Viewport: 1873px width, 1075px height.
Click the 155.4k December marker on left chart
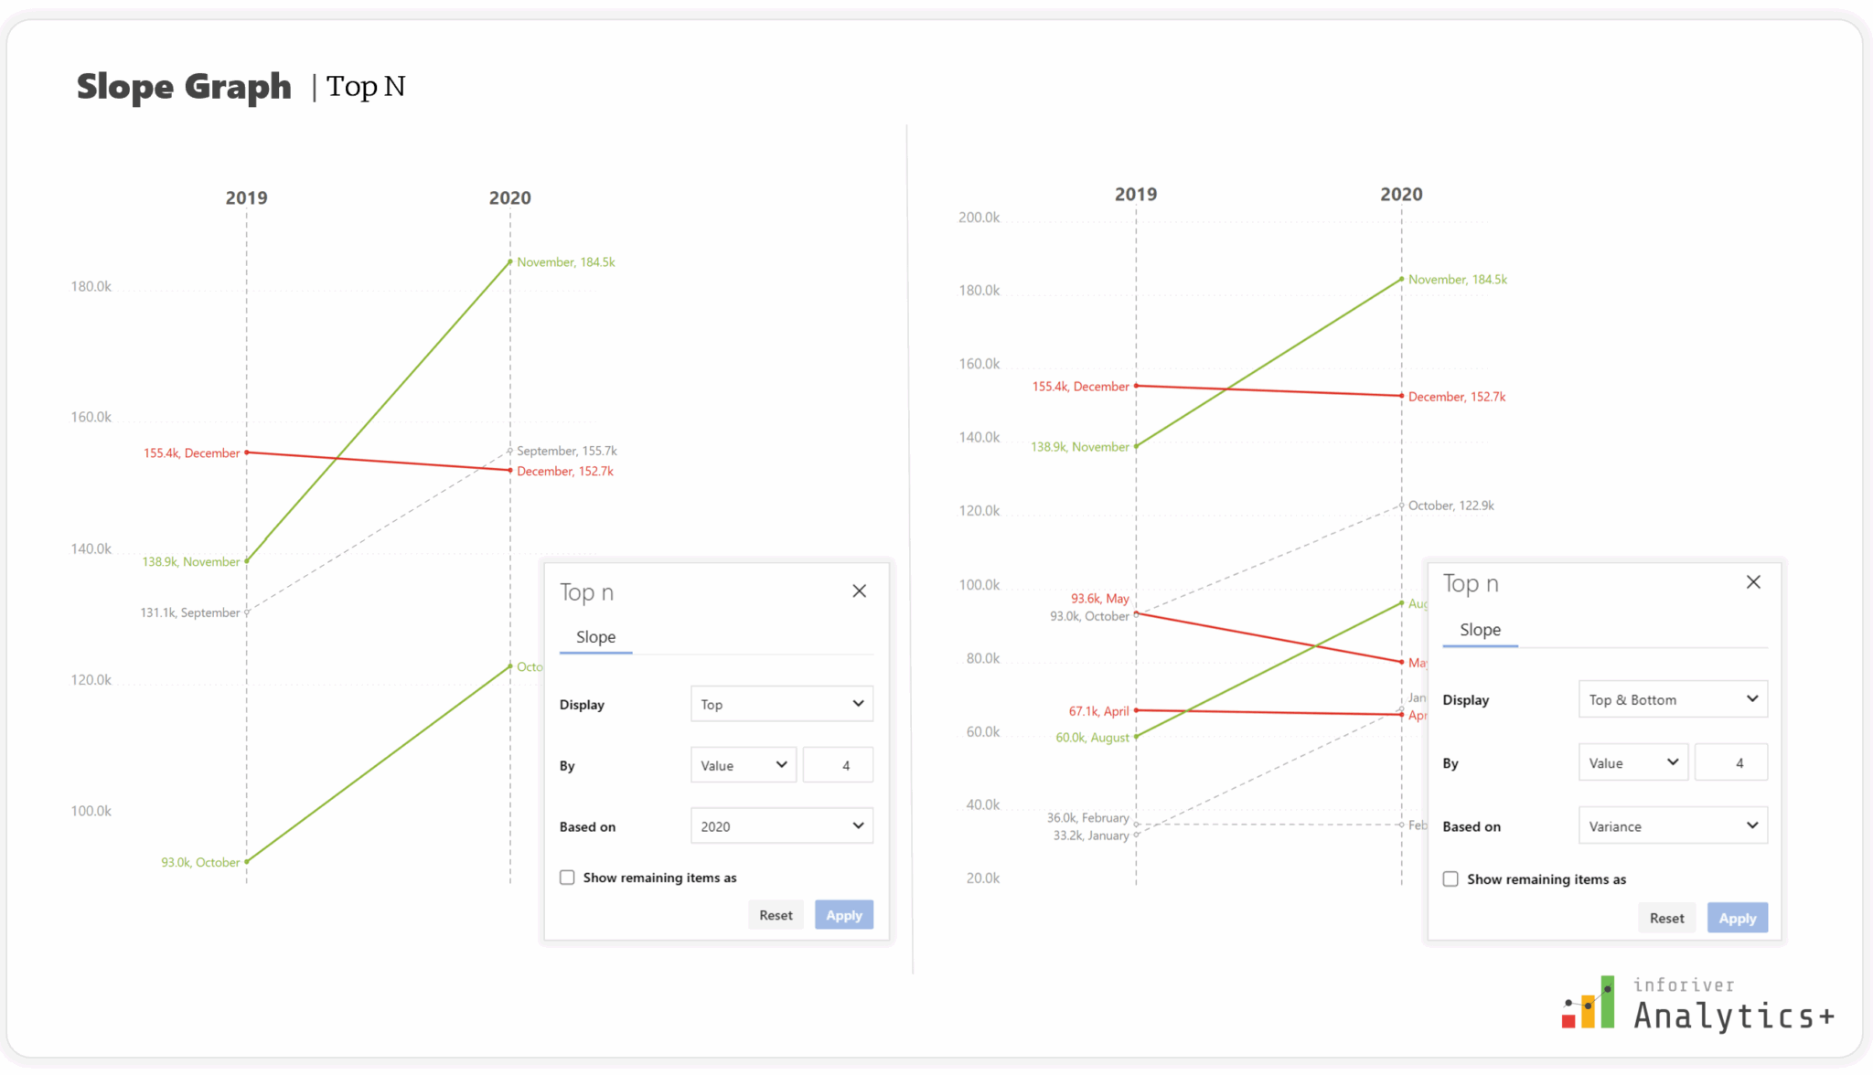click(x=246, y=452)
